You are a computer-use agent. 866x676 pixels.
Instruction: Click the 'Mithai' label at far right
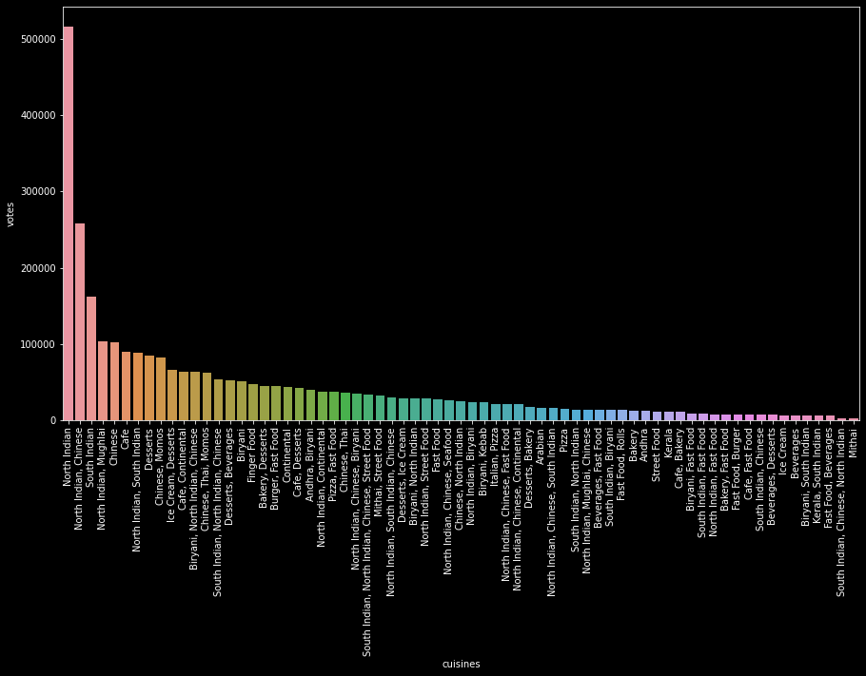[853, 440]
